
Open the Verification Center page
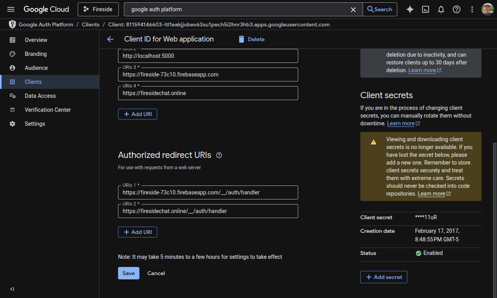(x=47, y=110)
